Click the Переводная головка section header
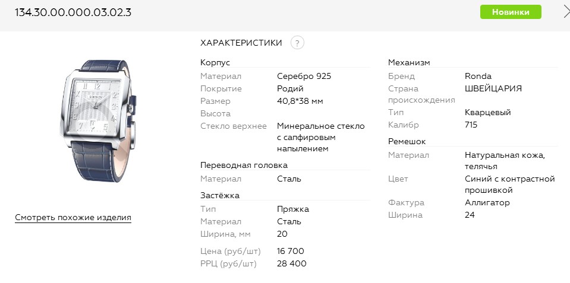Image resolution: width=570 pixels, height=283 pixels. (244, 165)
